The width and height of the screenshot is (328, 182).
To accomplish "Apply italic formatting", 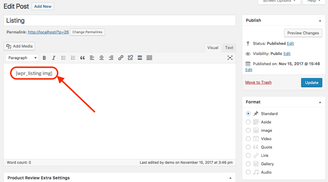I will [x=54, y=58].
